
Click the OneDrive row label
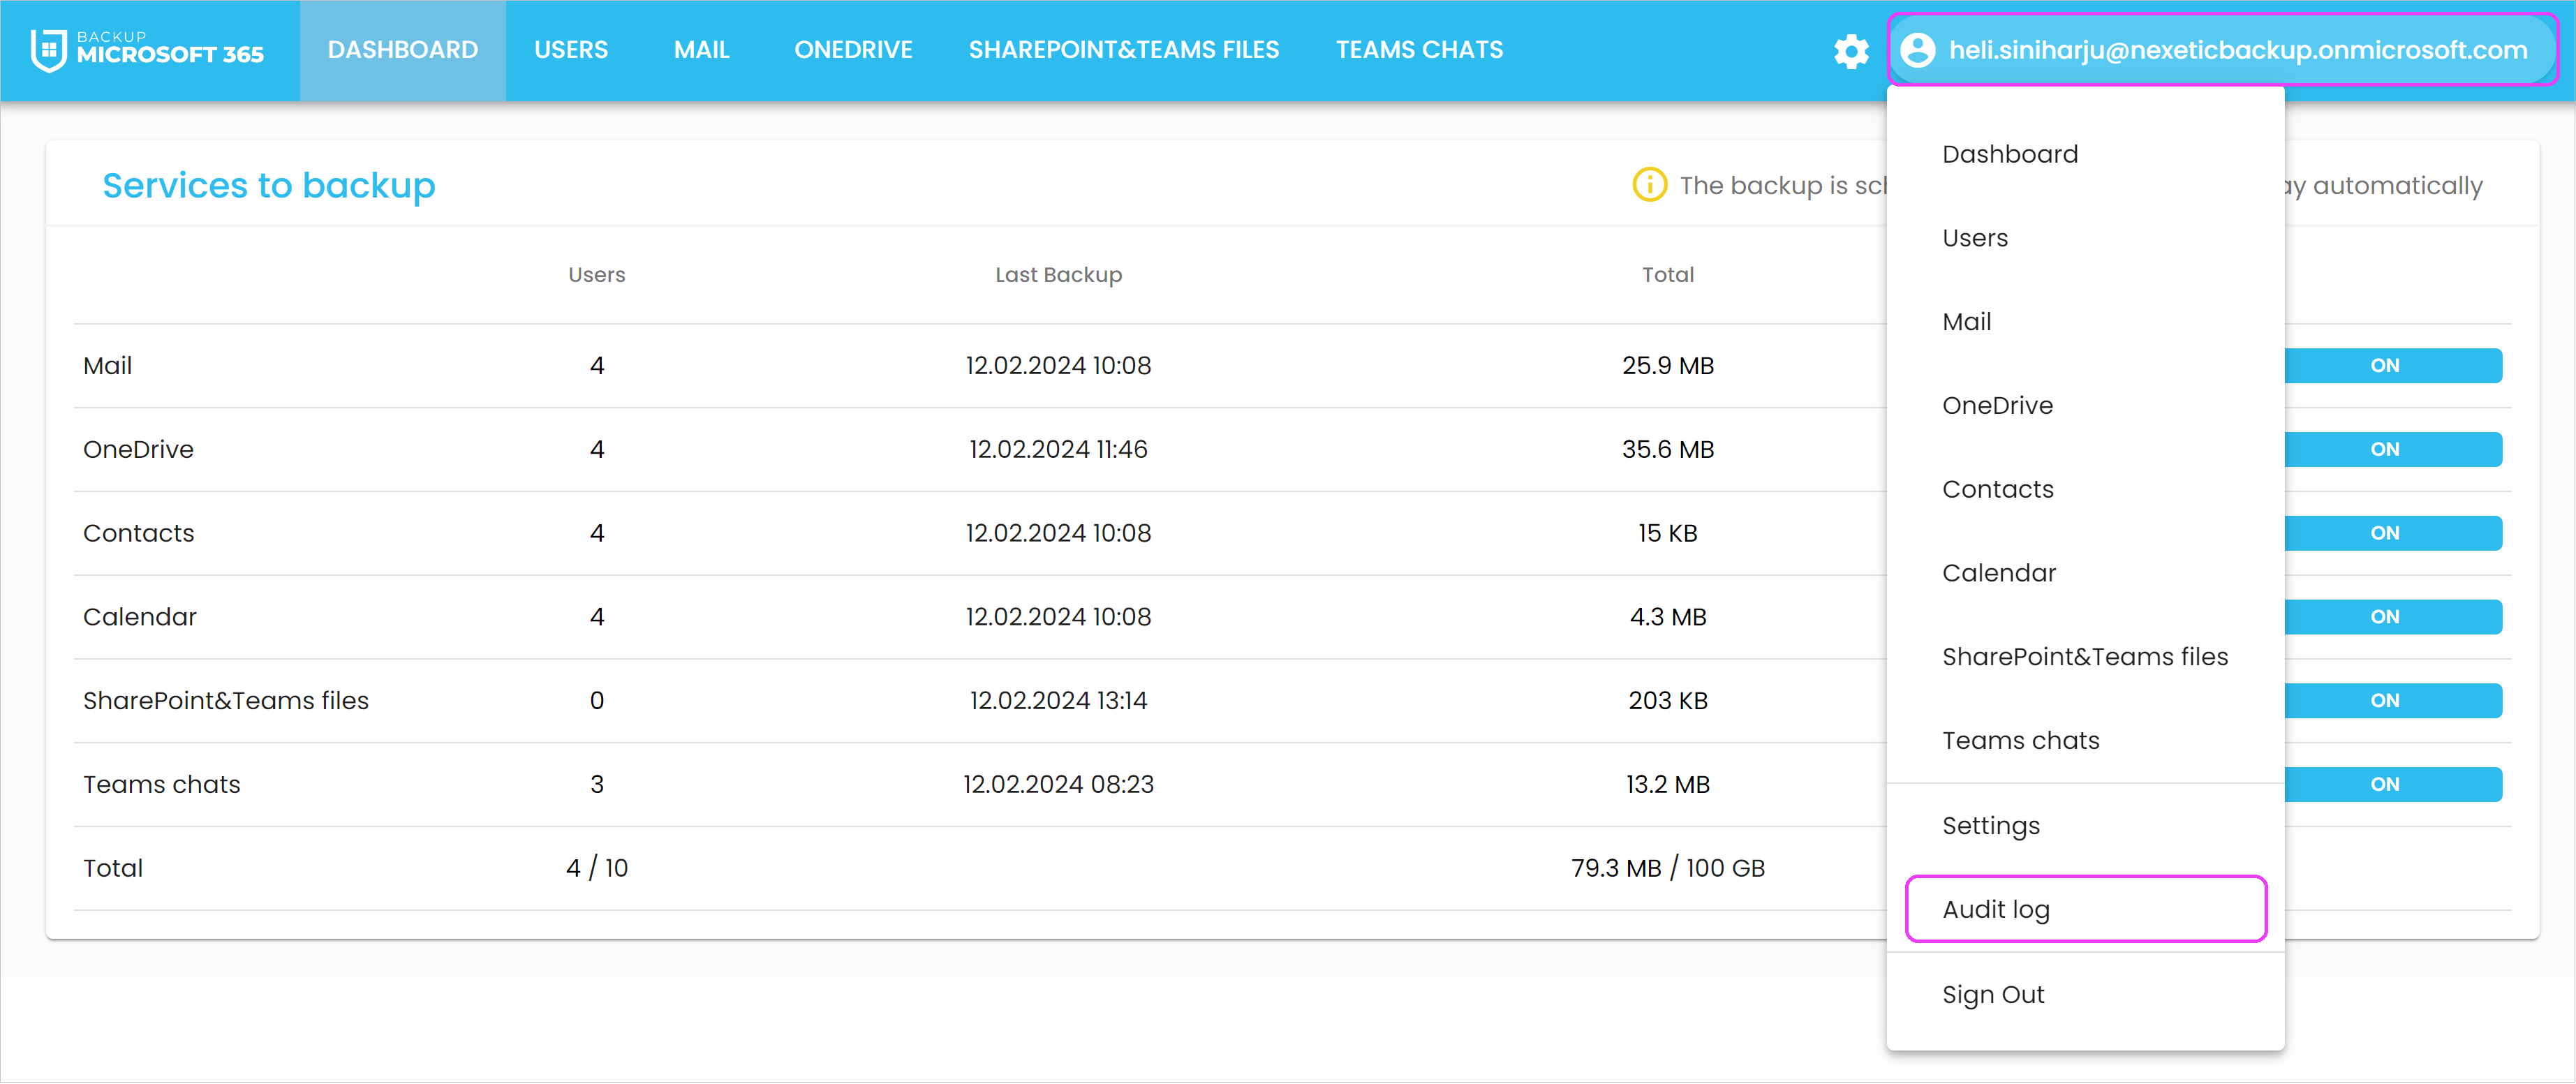(x=138, y=450)
